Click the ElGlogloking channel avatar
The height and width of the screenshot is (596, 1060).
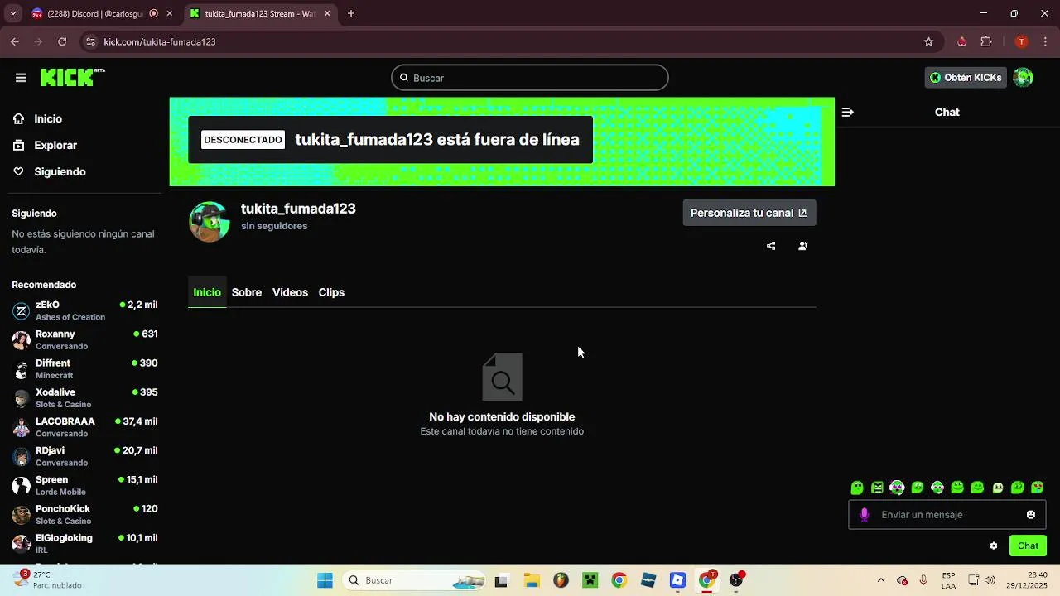pos(22,544)
